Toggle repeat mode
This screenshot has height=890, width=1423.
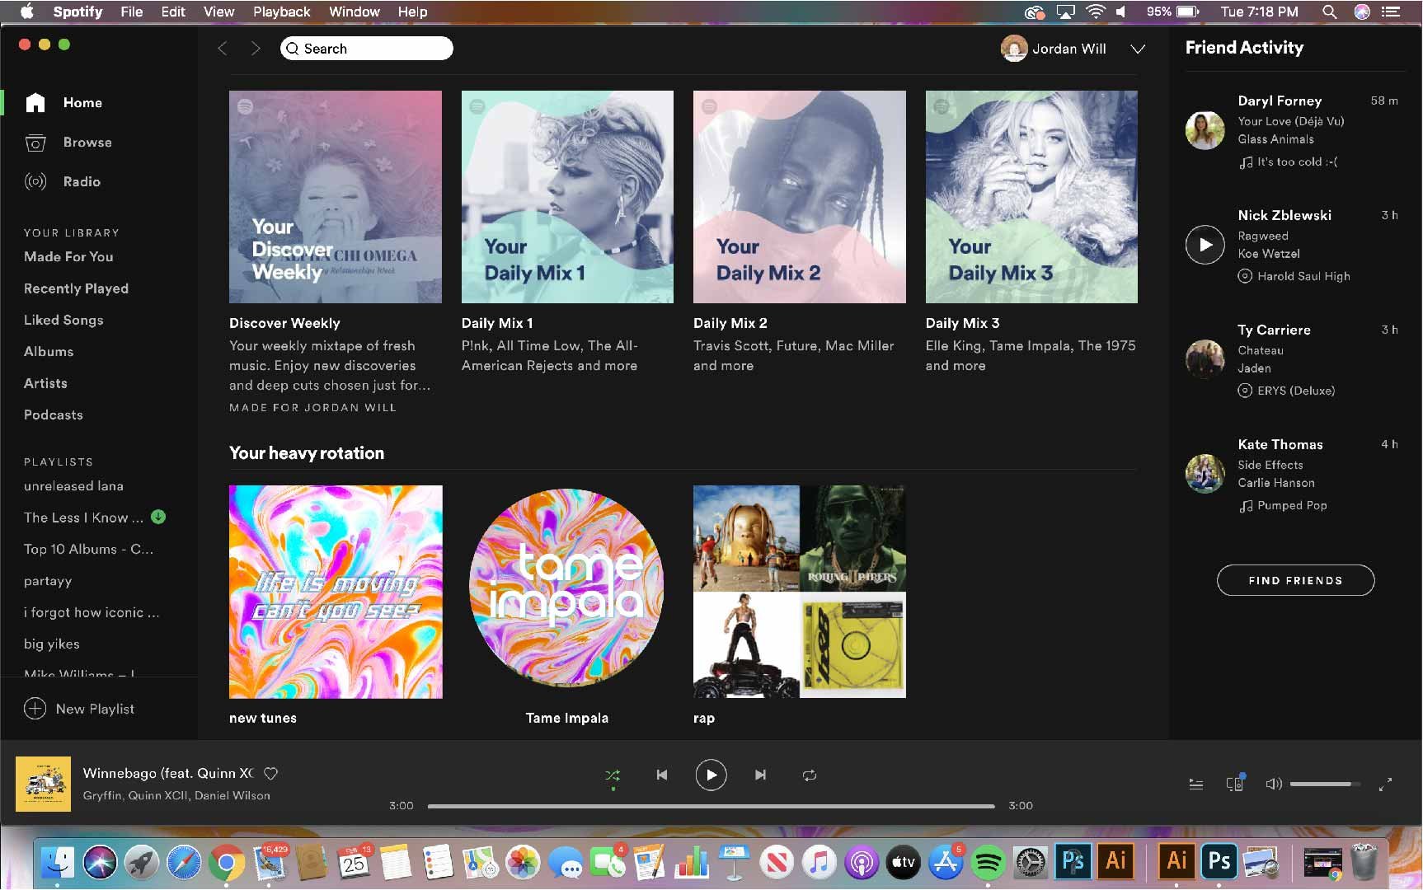pos(810,775)
